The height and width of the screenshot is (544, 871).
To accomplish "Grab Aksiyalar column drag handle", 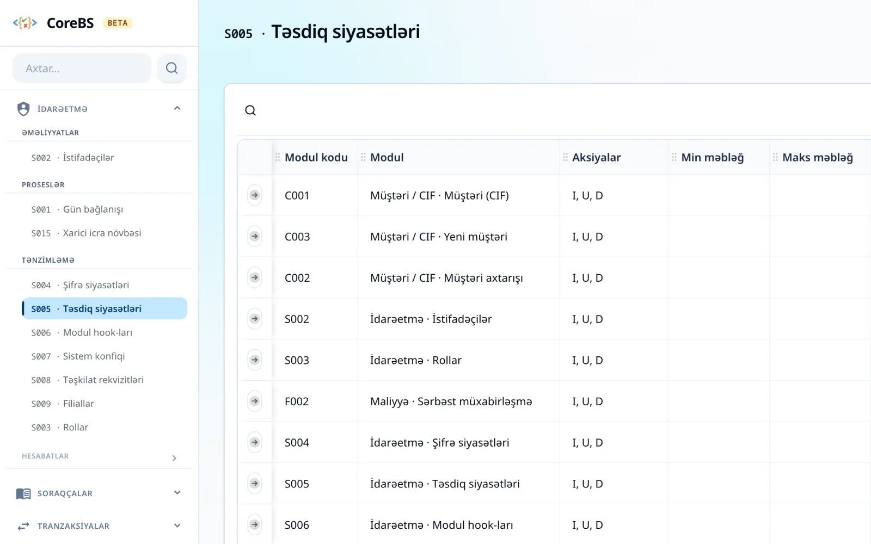I will coord(565,157).
